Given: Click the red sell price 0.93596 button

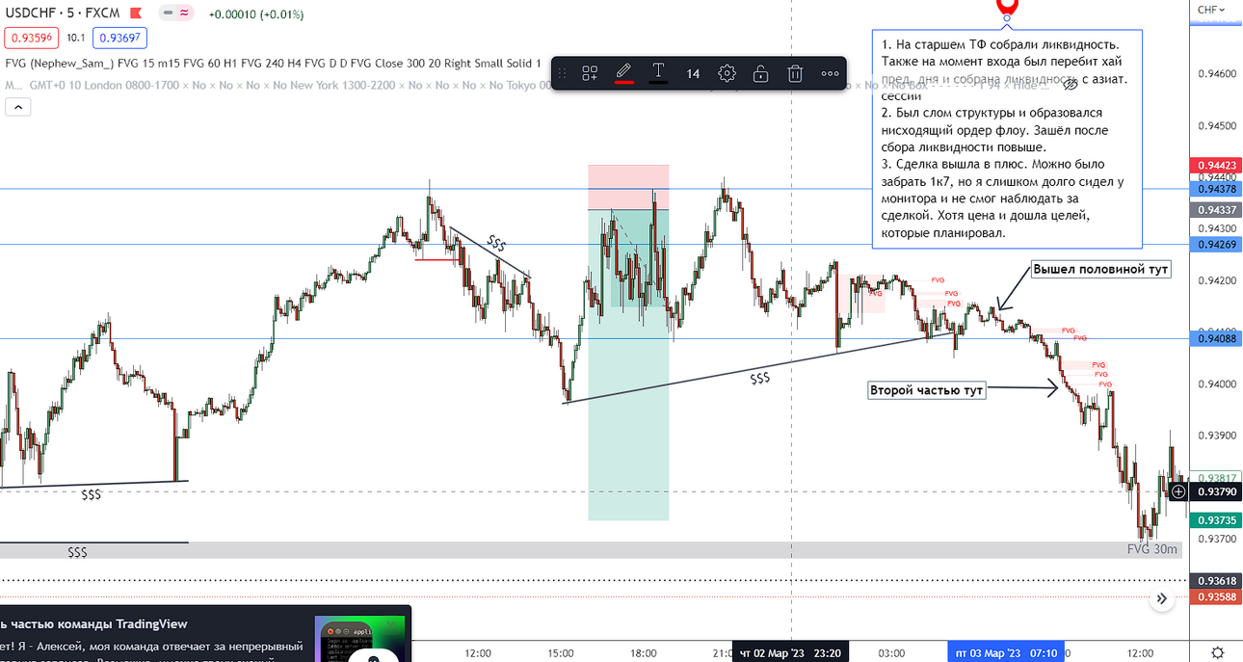Looking at the screenshot, I should pos(32,39).
